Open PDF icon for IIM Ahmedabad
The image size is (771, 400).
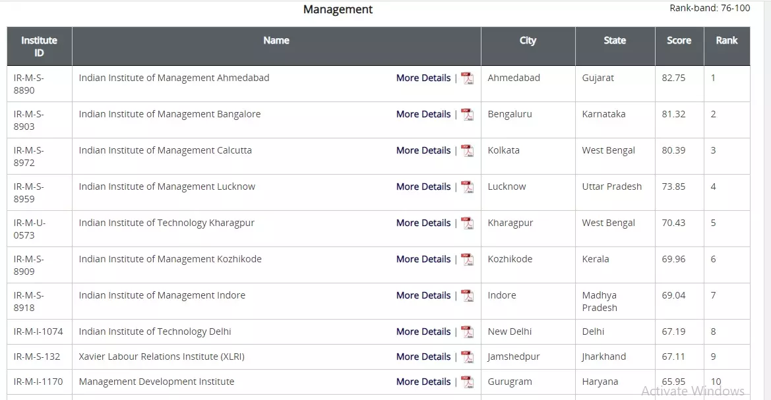467,78
